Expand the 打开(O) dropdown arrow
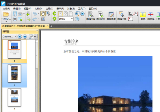 (6, 21)
